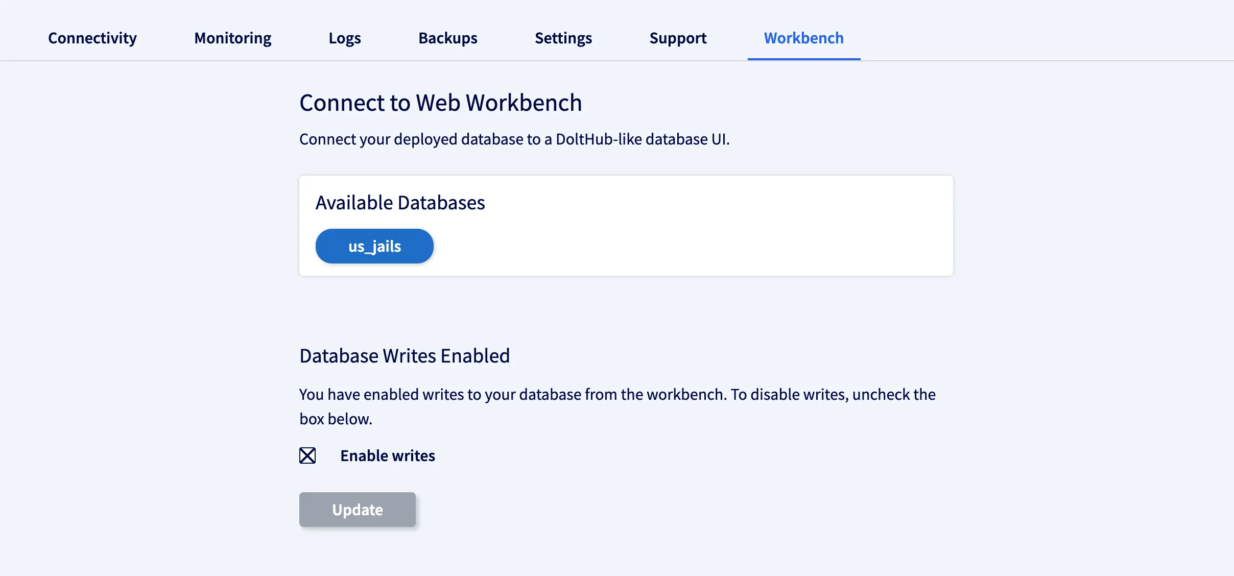Click the Connect to Web Workbench heading

coord(440,103)
